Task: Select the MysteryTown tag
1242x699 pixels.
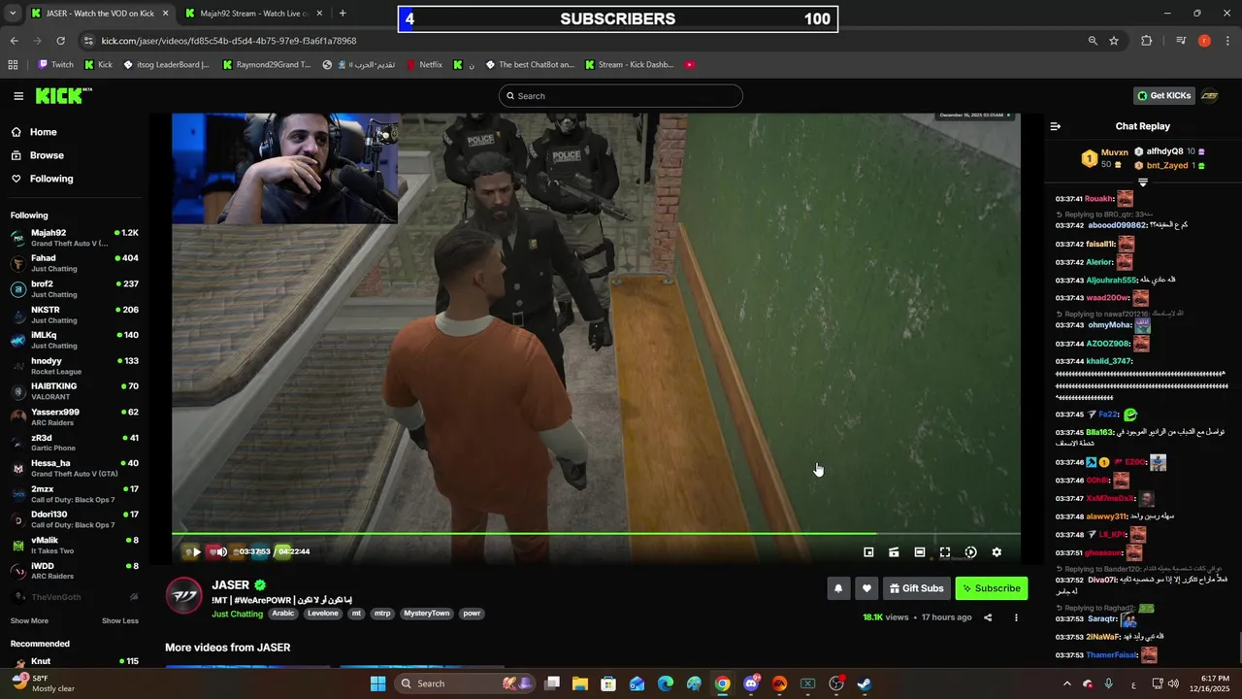Action: click(427, 614)
